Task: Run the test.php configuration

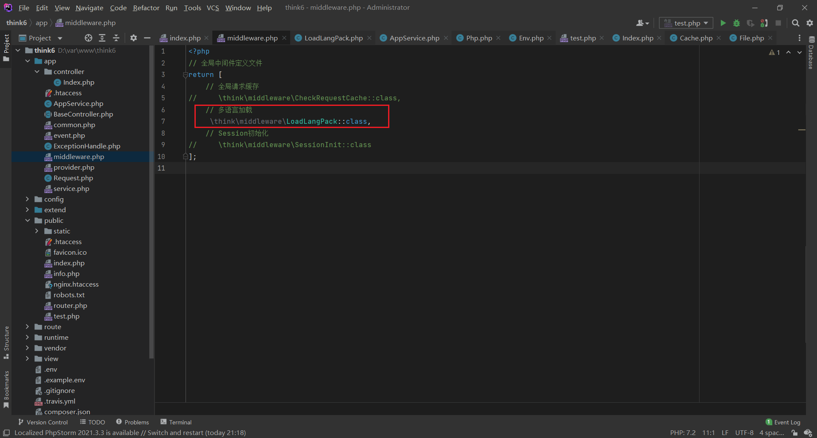Action: point(723,23)
